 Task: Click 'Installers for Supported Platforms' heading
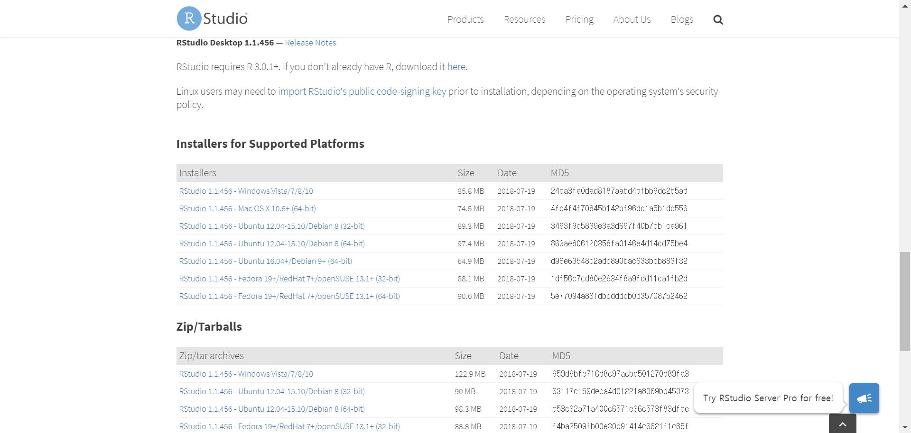point(270,144)
